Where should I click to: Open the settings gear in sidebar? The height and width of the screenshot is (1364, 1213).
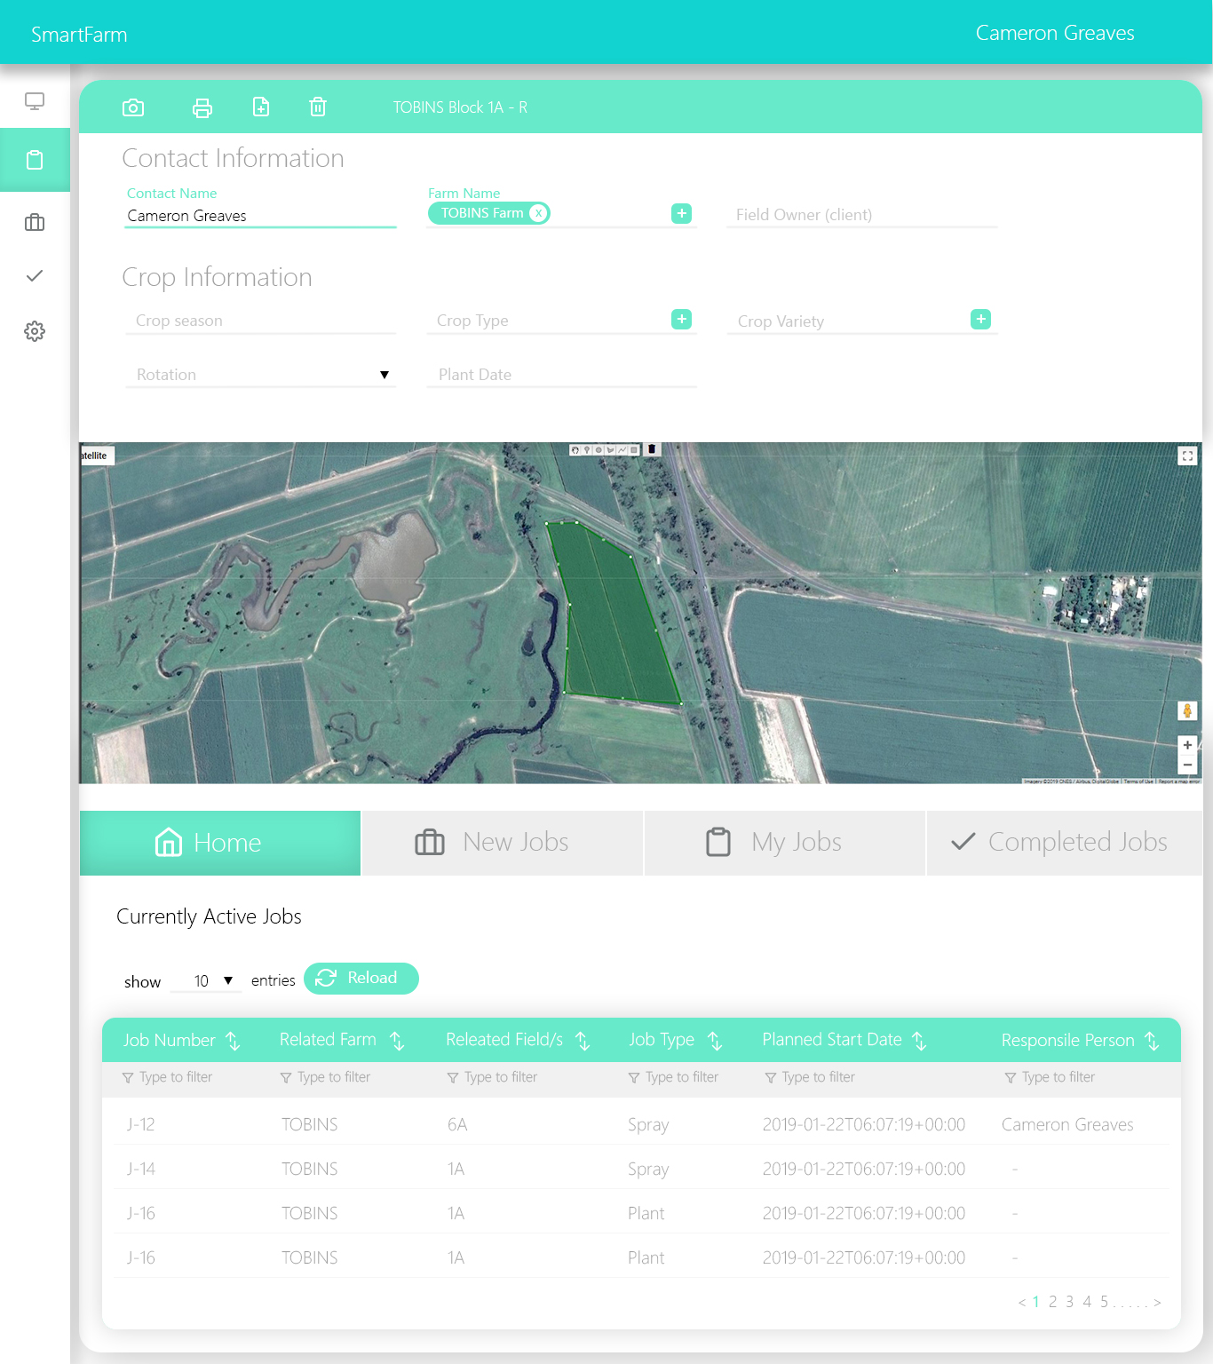point(35,331)
